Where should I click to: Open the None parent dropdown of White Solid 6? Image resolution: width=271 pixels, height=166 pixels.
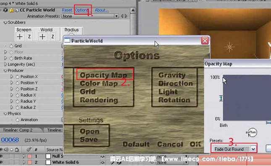pos(172,162)
